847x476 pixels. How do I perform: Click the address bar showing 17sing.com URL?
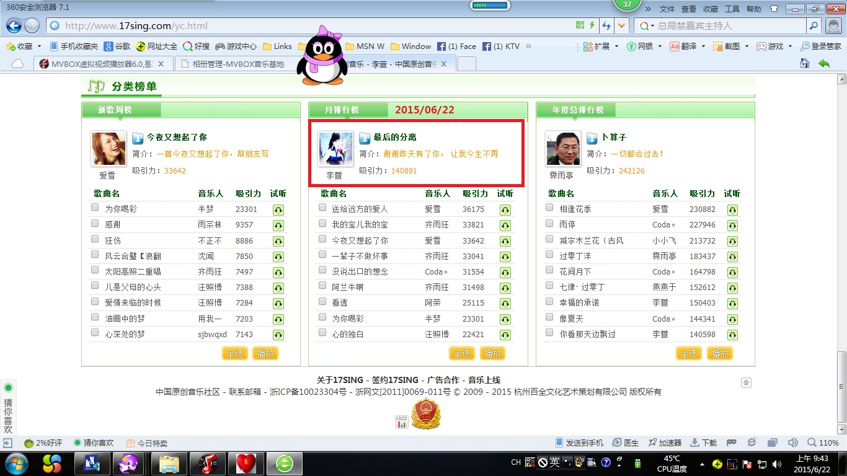[310, 25]
